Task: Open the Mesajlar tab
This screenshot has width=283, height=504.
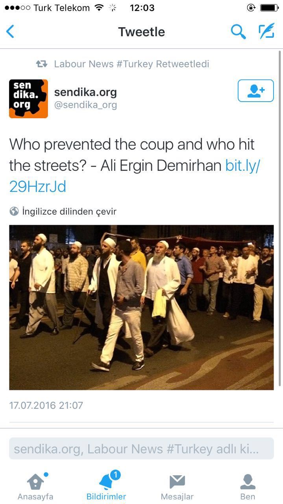Action: (x=177, y=486)
